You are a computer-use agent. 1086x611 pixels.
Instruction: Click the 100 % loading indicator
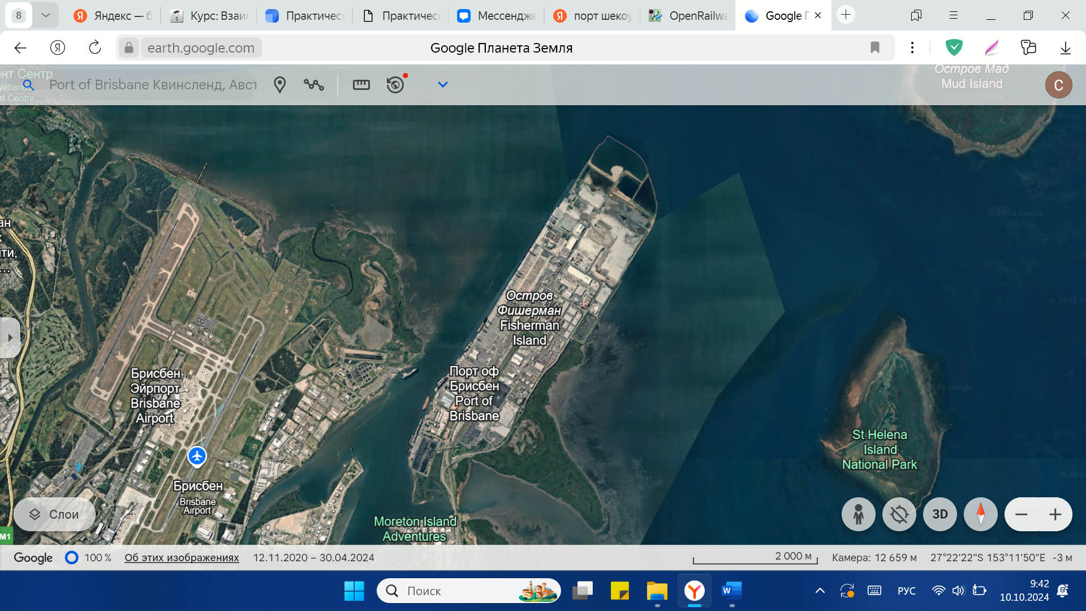coord(88,558)
